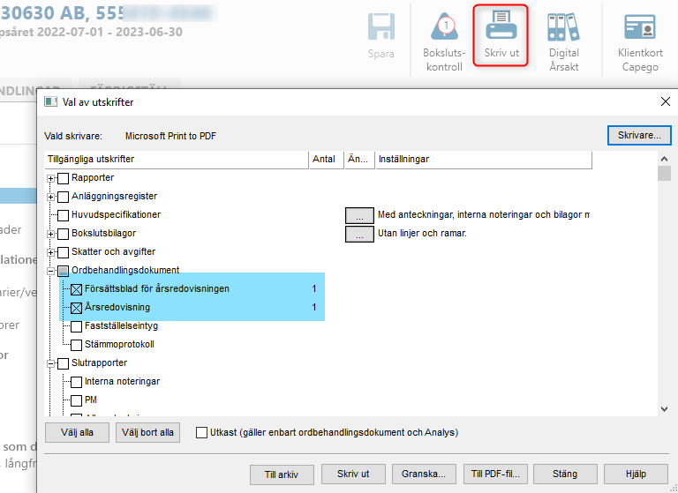Check the Fastställelseintyg checkbox
This screenshot has width=678, height=493.
(x=76, y=326)
